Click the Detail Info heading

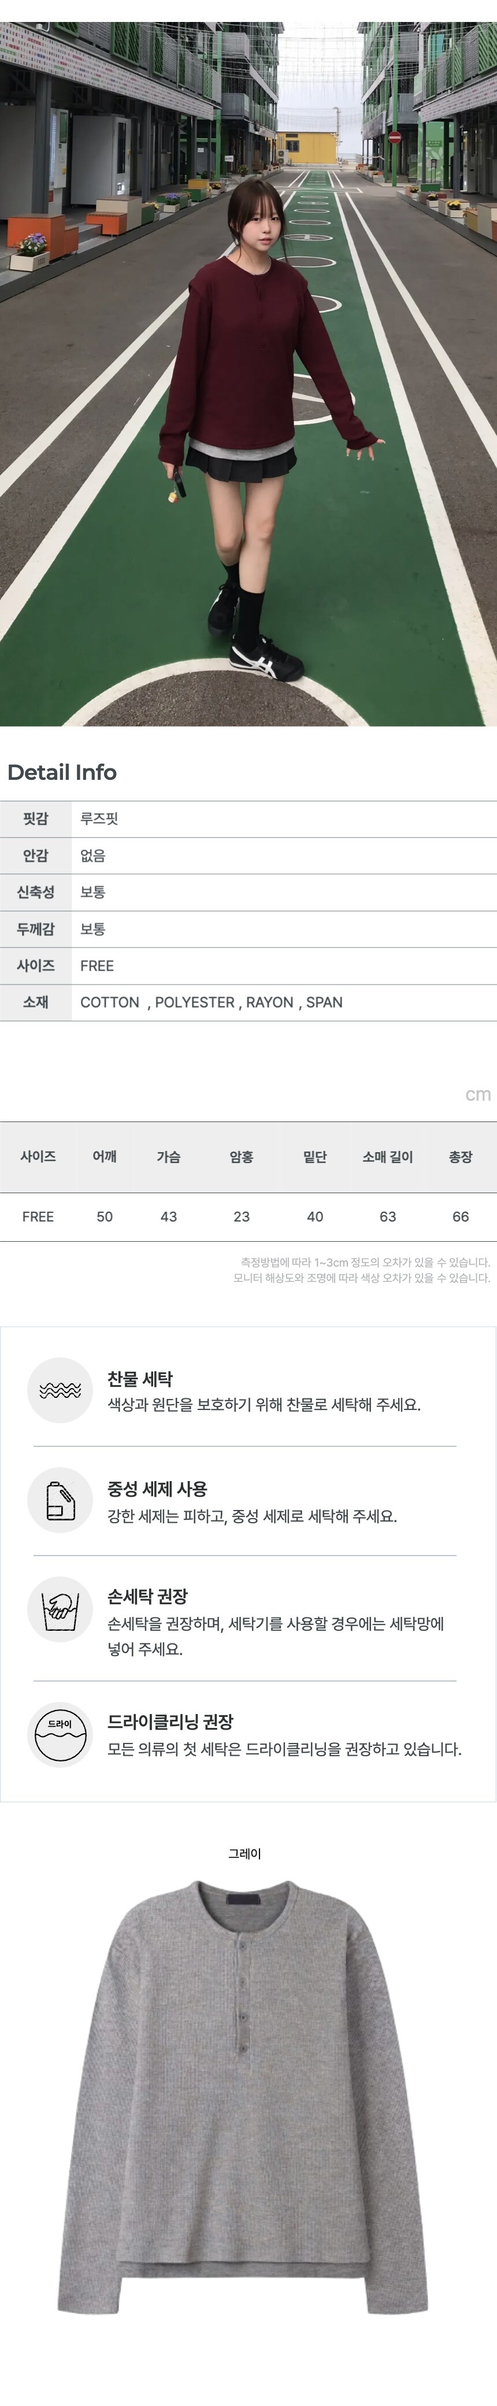[62, 772]
